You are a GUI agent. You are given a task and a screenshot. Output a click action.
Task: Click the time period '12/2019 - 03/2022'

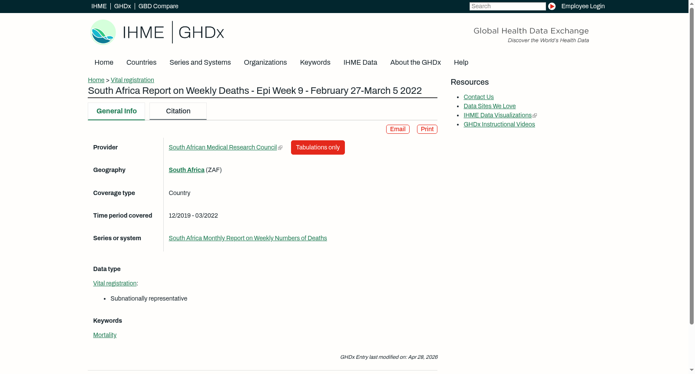point(193,215)
